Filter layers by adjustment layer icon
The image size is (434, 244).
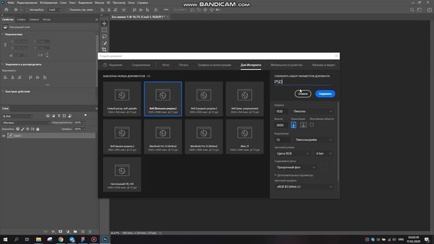pos(54,116)
